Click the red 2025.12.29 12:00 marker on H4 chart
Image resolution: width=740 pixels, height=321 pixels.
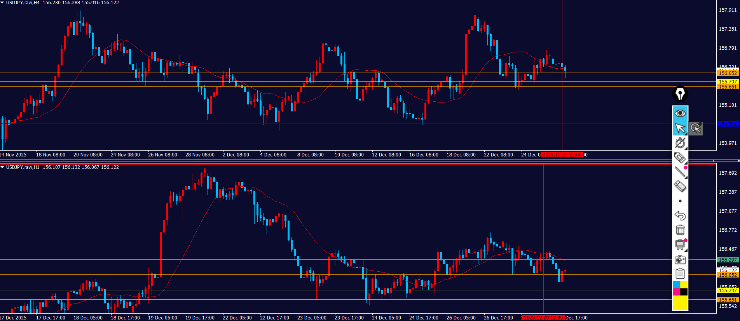(562, 155)
